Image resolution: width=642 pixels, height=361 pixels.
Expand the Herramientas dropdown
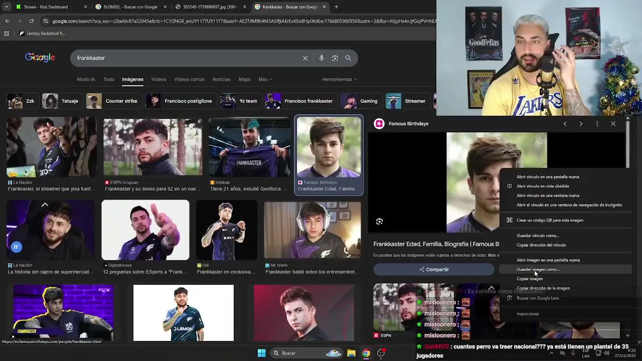pos(340,79)
